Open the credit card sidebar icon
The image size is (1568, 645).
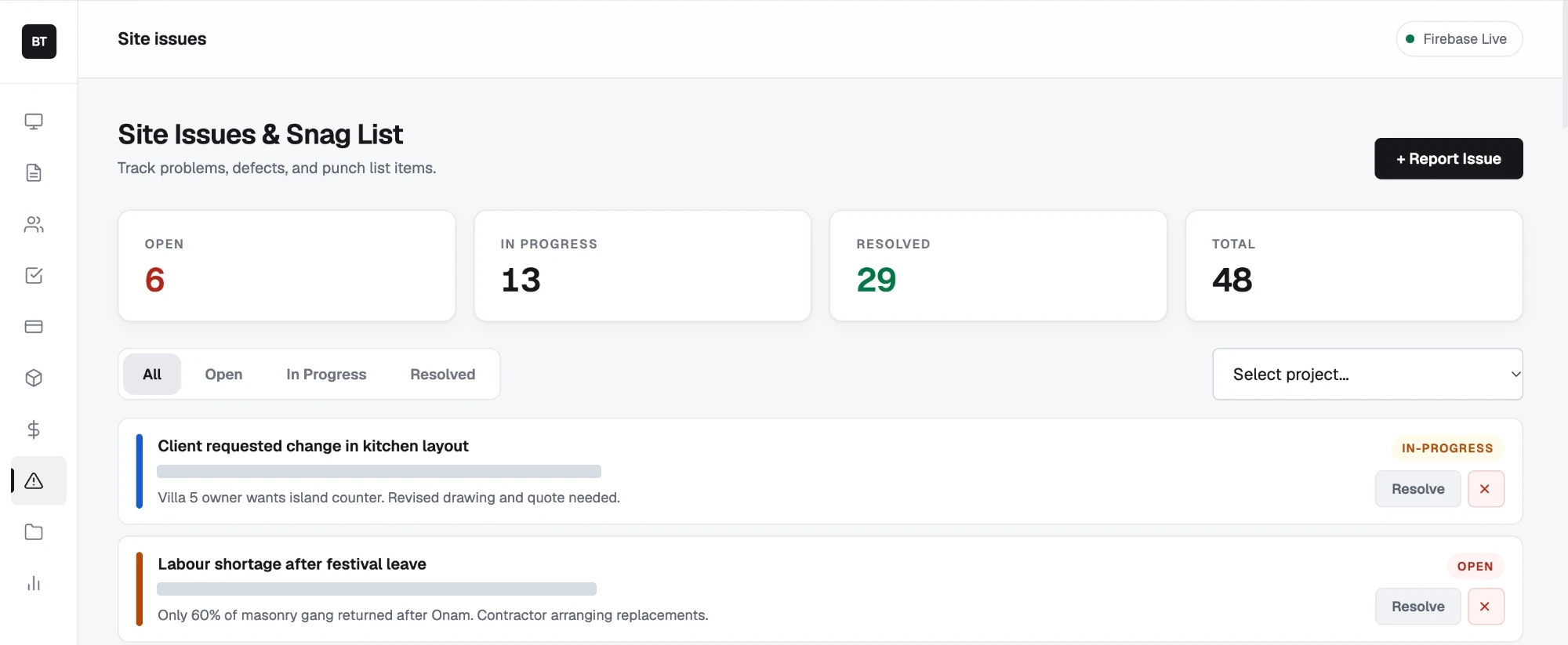[x=34, y=327]
